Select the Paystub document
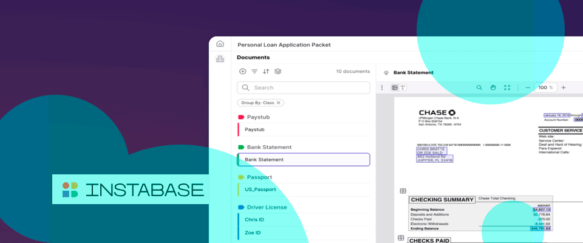 (x=254, y=129)
